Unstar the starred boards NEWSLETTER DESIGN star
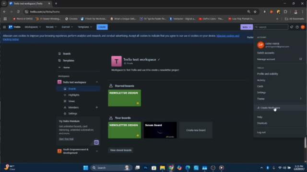 (x=138, y=103)
